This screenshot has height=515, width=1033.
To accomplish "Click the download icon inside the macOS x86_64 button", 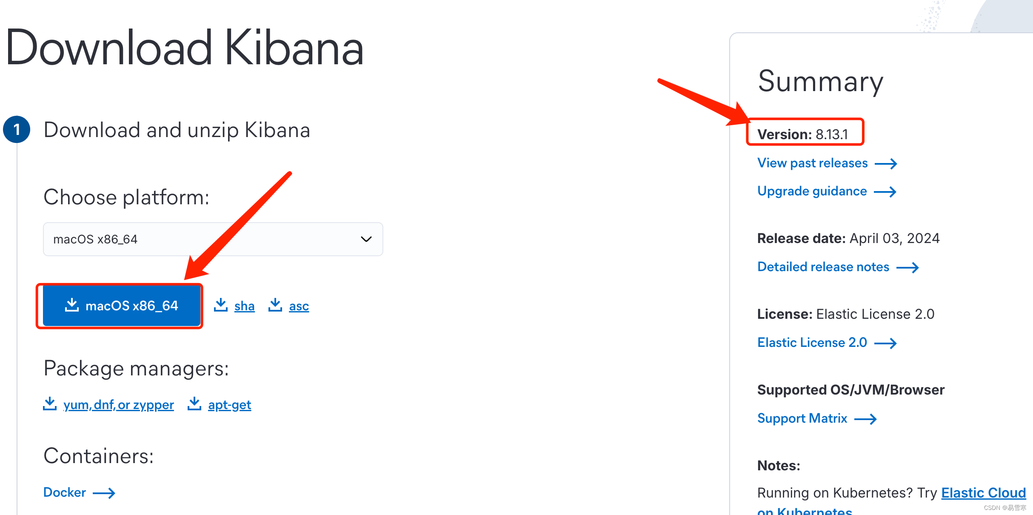I will [73, 306].
